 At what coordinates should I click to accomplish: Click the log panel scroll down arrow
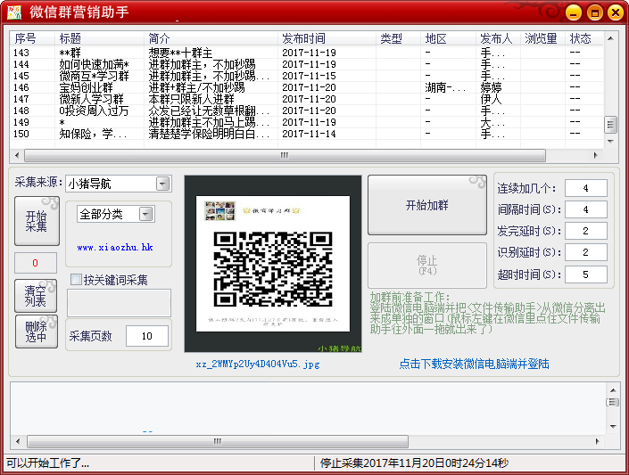[613, 427]
